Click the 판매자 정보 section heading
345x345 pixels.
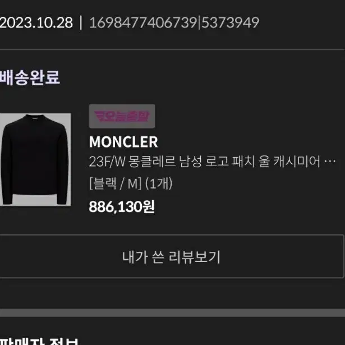39,341
